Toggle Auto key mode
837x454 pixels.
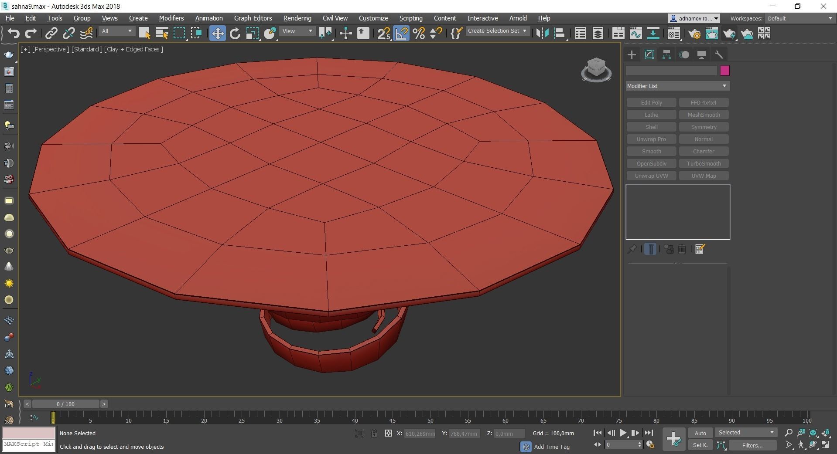700,433
